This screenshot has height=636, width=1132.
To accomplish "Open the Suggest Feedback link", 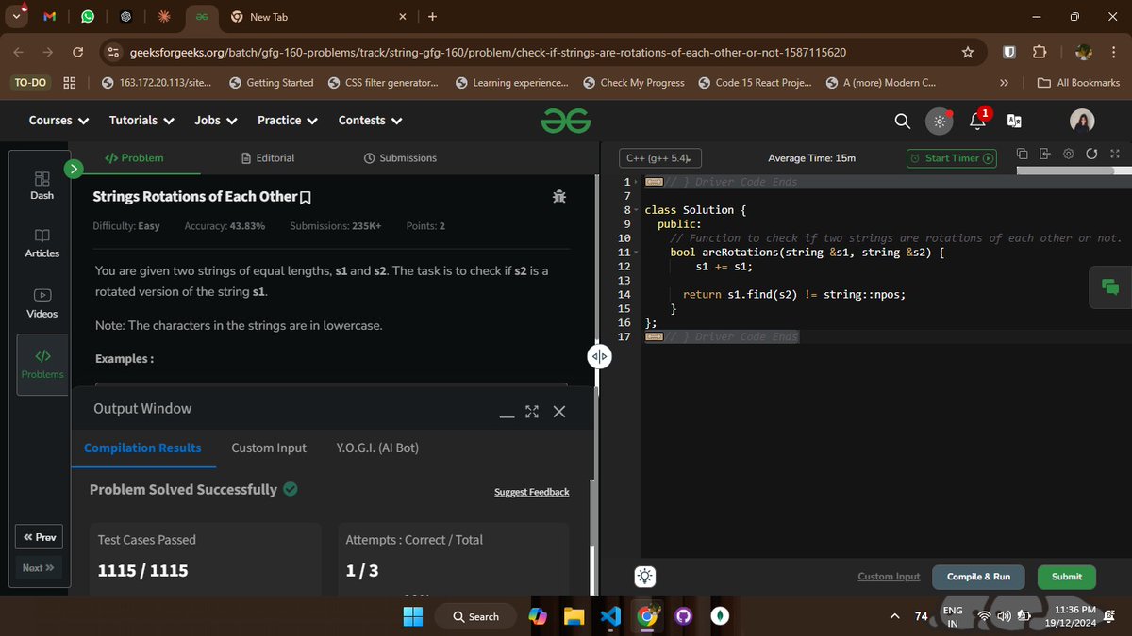I will (532, 493).
